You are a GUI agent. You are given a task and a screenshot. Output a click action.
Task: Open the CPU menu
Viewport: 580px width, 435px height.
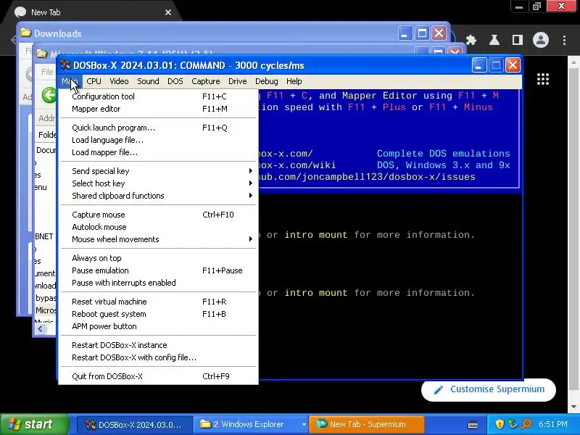(94, 81)
